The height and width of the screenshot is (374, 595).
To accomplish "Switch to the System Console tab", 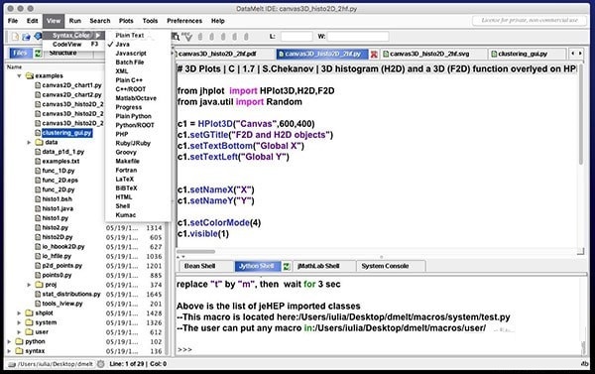I will click(385, 266).
